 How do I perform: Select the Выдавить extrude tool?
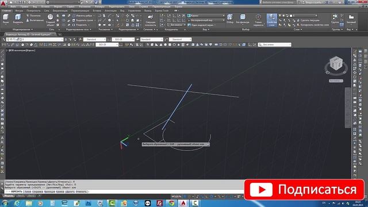coord(18,19)
